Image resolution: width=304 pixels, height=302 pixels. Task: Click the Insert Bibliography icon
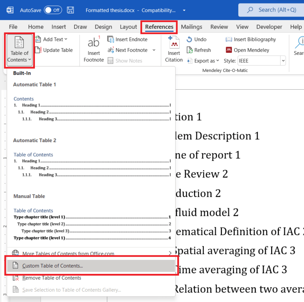coord(229,39)
